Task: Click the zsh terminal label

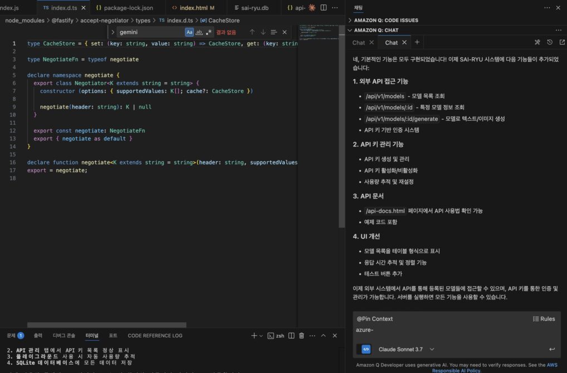Action: (x=276, y=336)
